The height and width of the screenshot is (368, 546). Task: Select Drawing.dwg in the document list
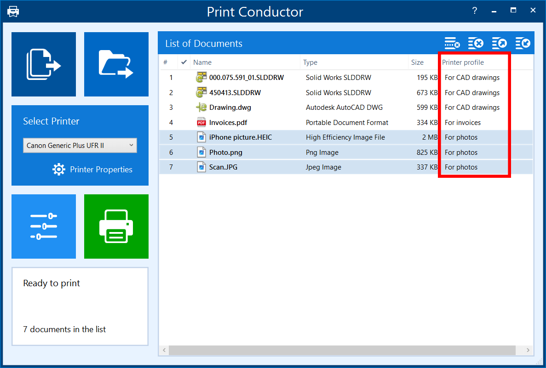coord(230,108)
